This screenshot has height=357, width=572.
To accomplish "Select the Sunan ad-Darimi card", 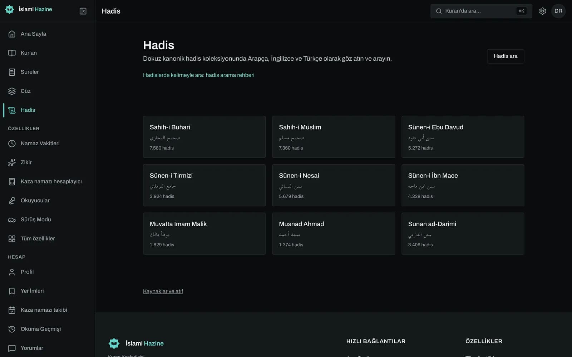I will coord(463,233).
